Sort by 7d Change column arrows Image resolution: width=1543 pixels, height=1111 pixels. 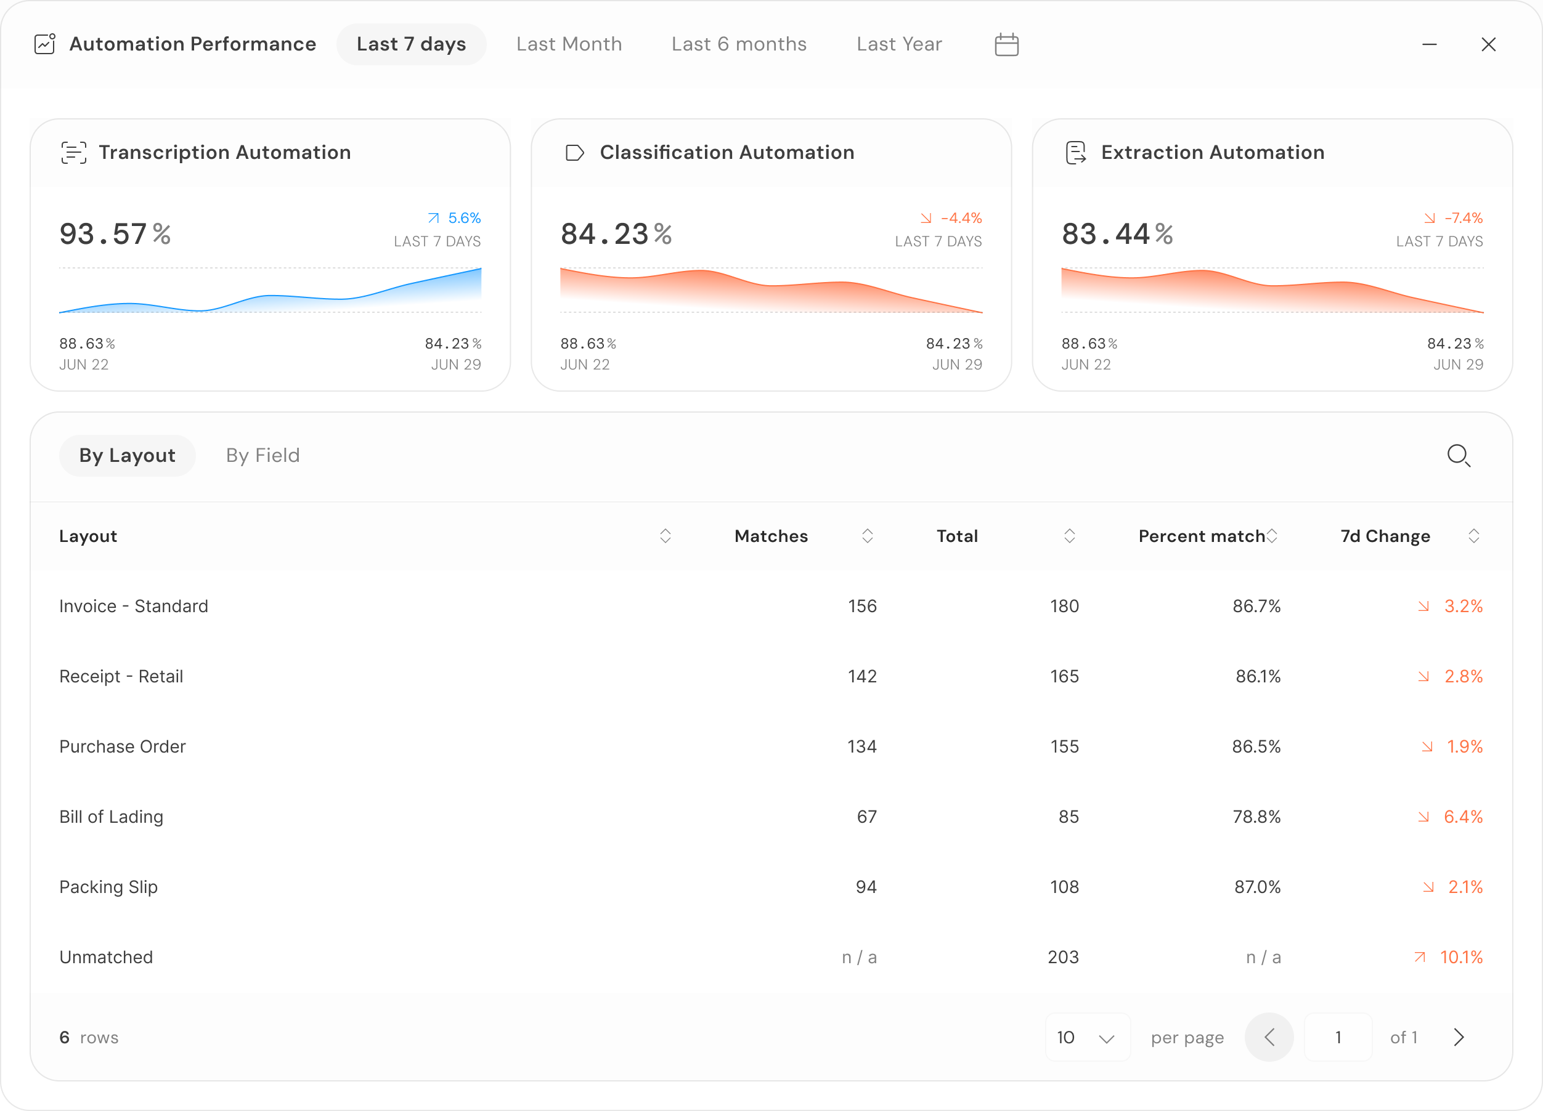tap(1473, 536)
